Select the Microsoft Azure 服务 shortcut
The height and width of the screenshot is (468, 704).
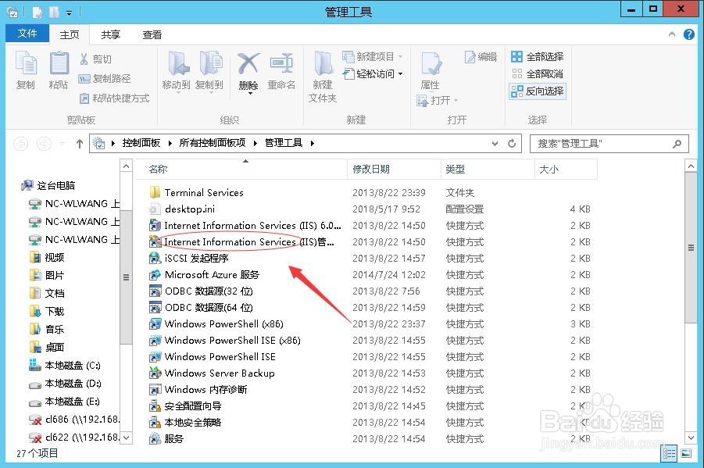(x=204, y=275)
